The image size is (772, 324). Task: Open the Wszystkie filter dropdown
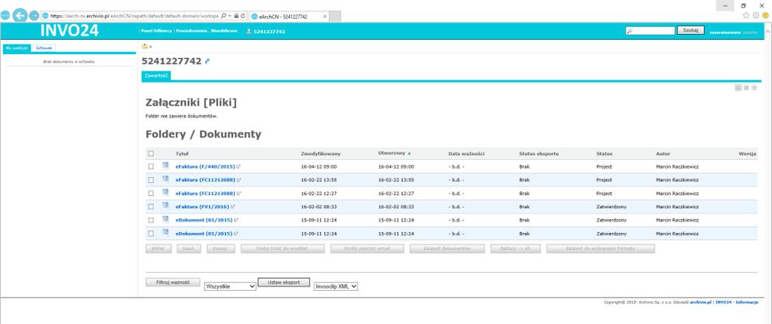pos(230,286)
